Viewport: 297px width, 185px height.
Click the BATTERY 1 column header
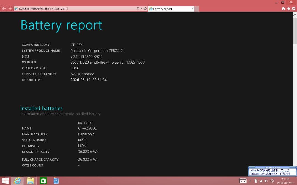click(86, 123)
